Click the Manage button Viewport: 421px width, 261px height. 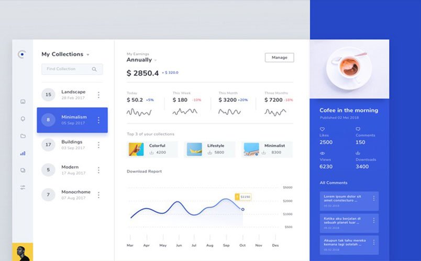click(279, 57)
